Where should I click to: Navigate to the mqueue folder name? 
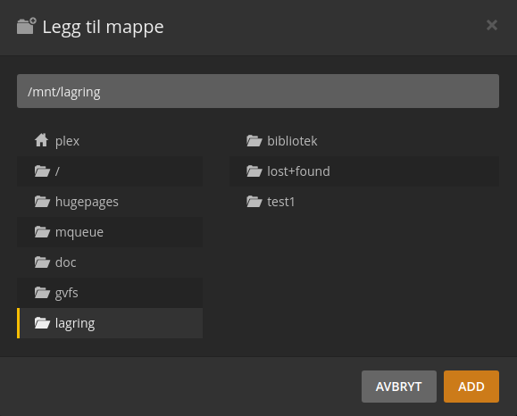79,232
